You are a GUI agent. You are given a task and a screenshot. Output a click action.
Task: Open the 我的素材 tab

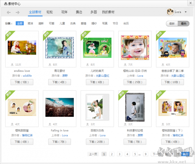click(108, 12)
